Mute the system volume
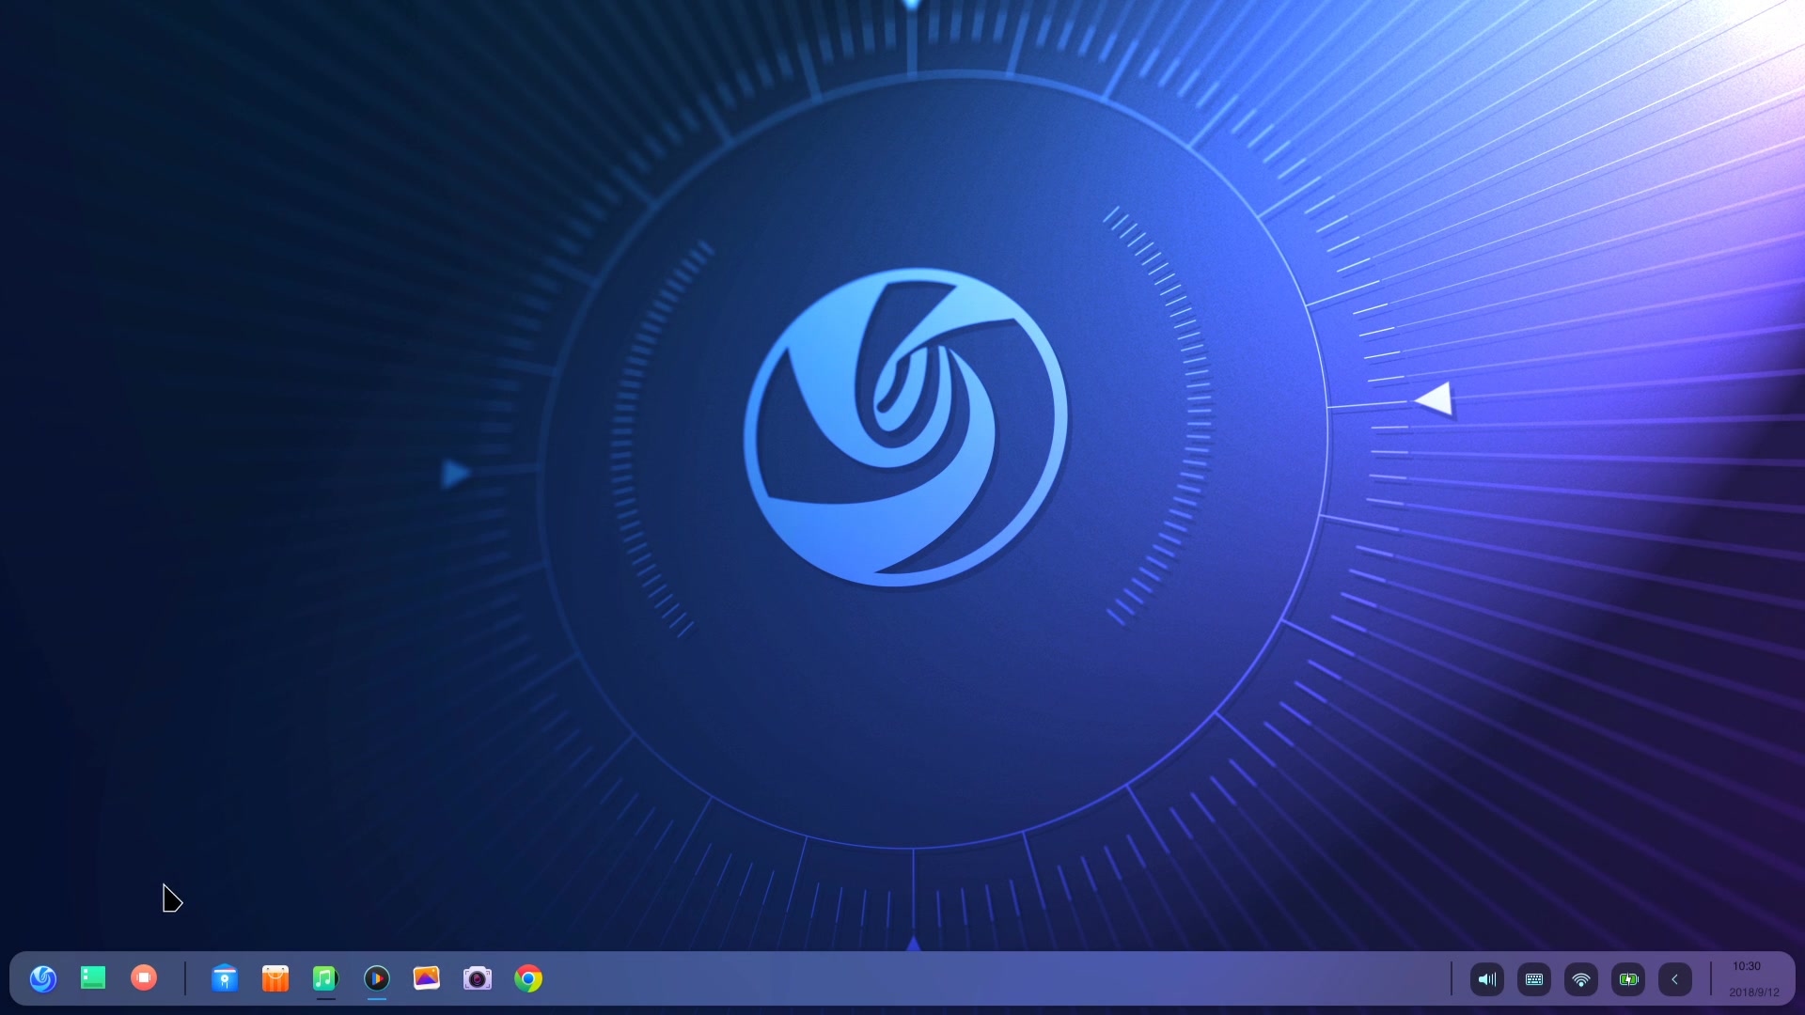 [x=1487, y=979]
